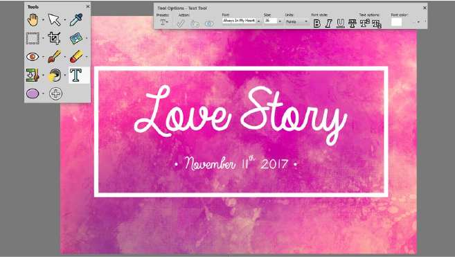The width and height of the screenshot is (455, 257).
Task: Open the white Font color swatch
Action: pyautogui.click(x=396, y=22)
